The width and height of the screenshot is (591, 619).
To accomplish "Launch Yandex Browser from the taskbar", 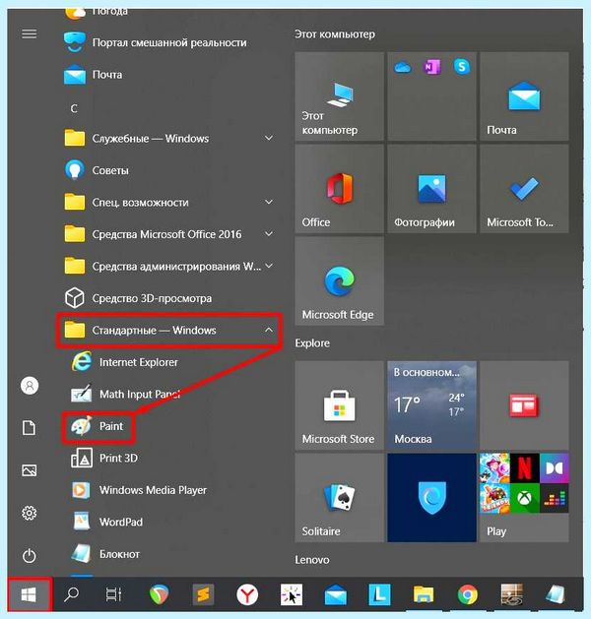I will click(247, 594).
